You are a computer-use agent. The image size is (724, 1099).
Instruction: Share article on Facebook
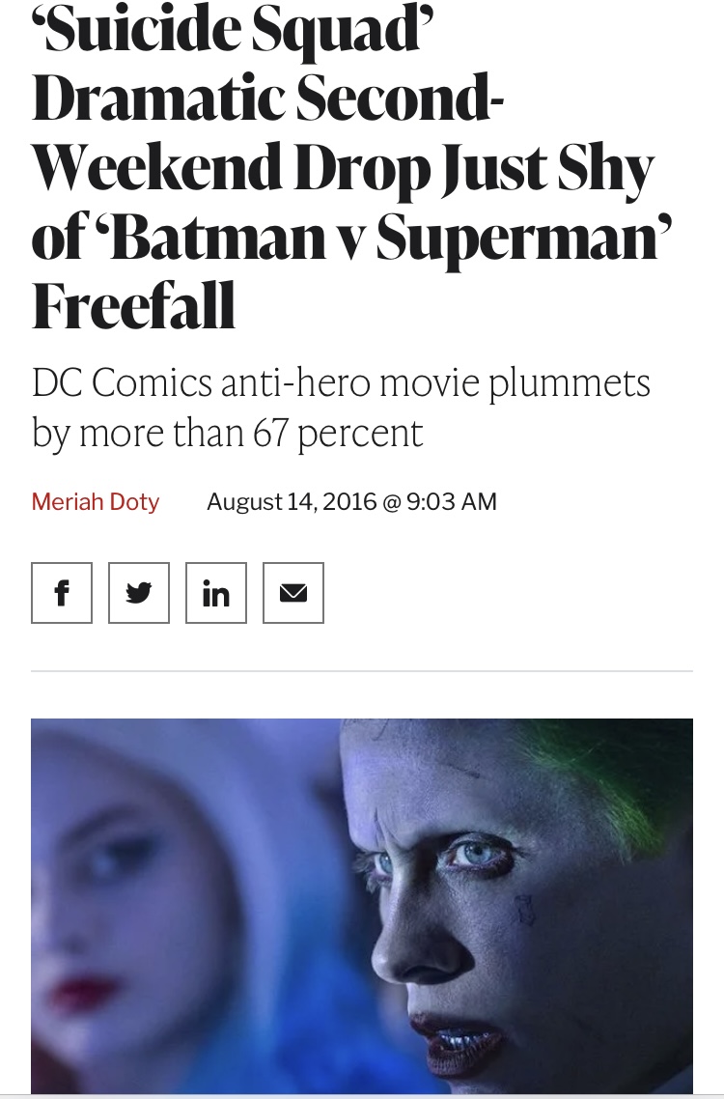tap(62, 593)
